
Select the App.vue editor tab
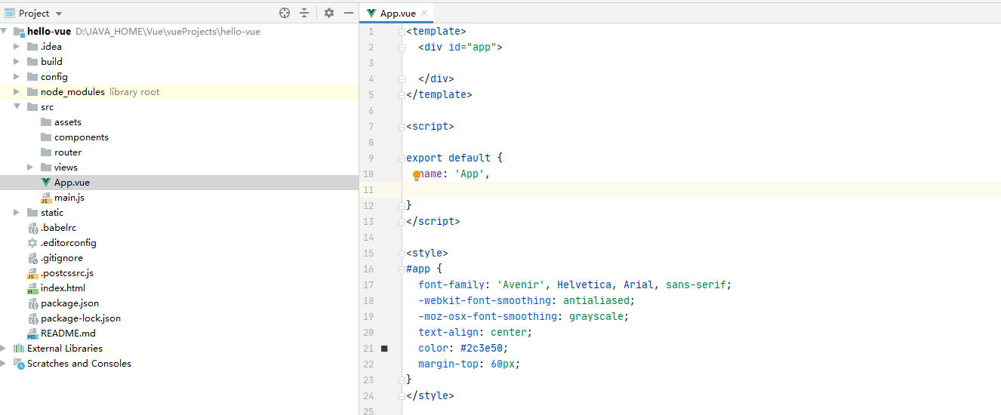[397, 13]
